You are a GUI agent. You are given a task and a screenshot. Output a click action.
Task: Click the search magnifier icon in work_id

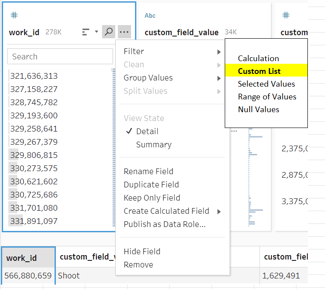pos(108,32)
